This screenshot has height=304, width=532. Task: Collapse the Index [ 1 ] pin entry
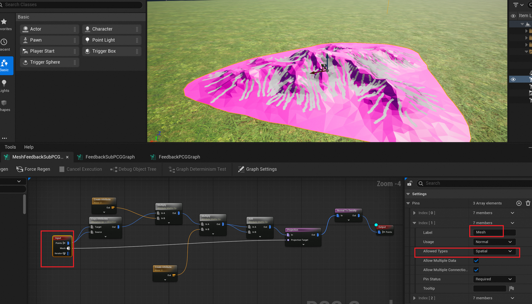click(x=415, y=223)
